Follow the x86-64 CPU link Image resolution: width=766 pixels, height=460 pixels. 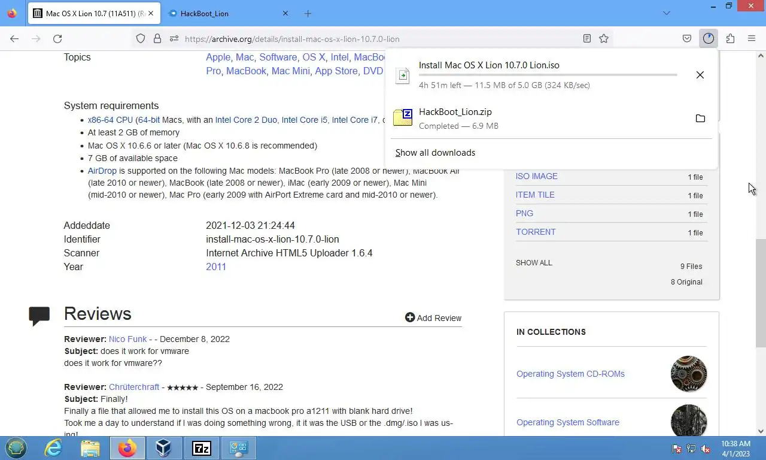[x=110, y=120]
